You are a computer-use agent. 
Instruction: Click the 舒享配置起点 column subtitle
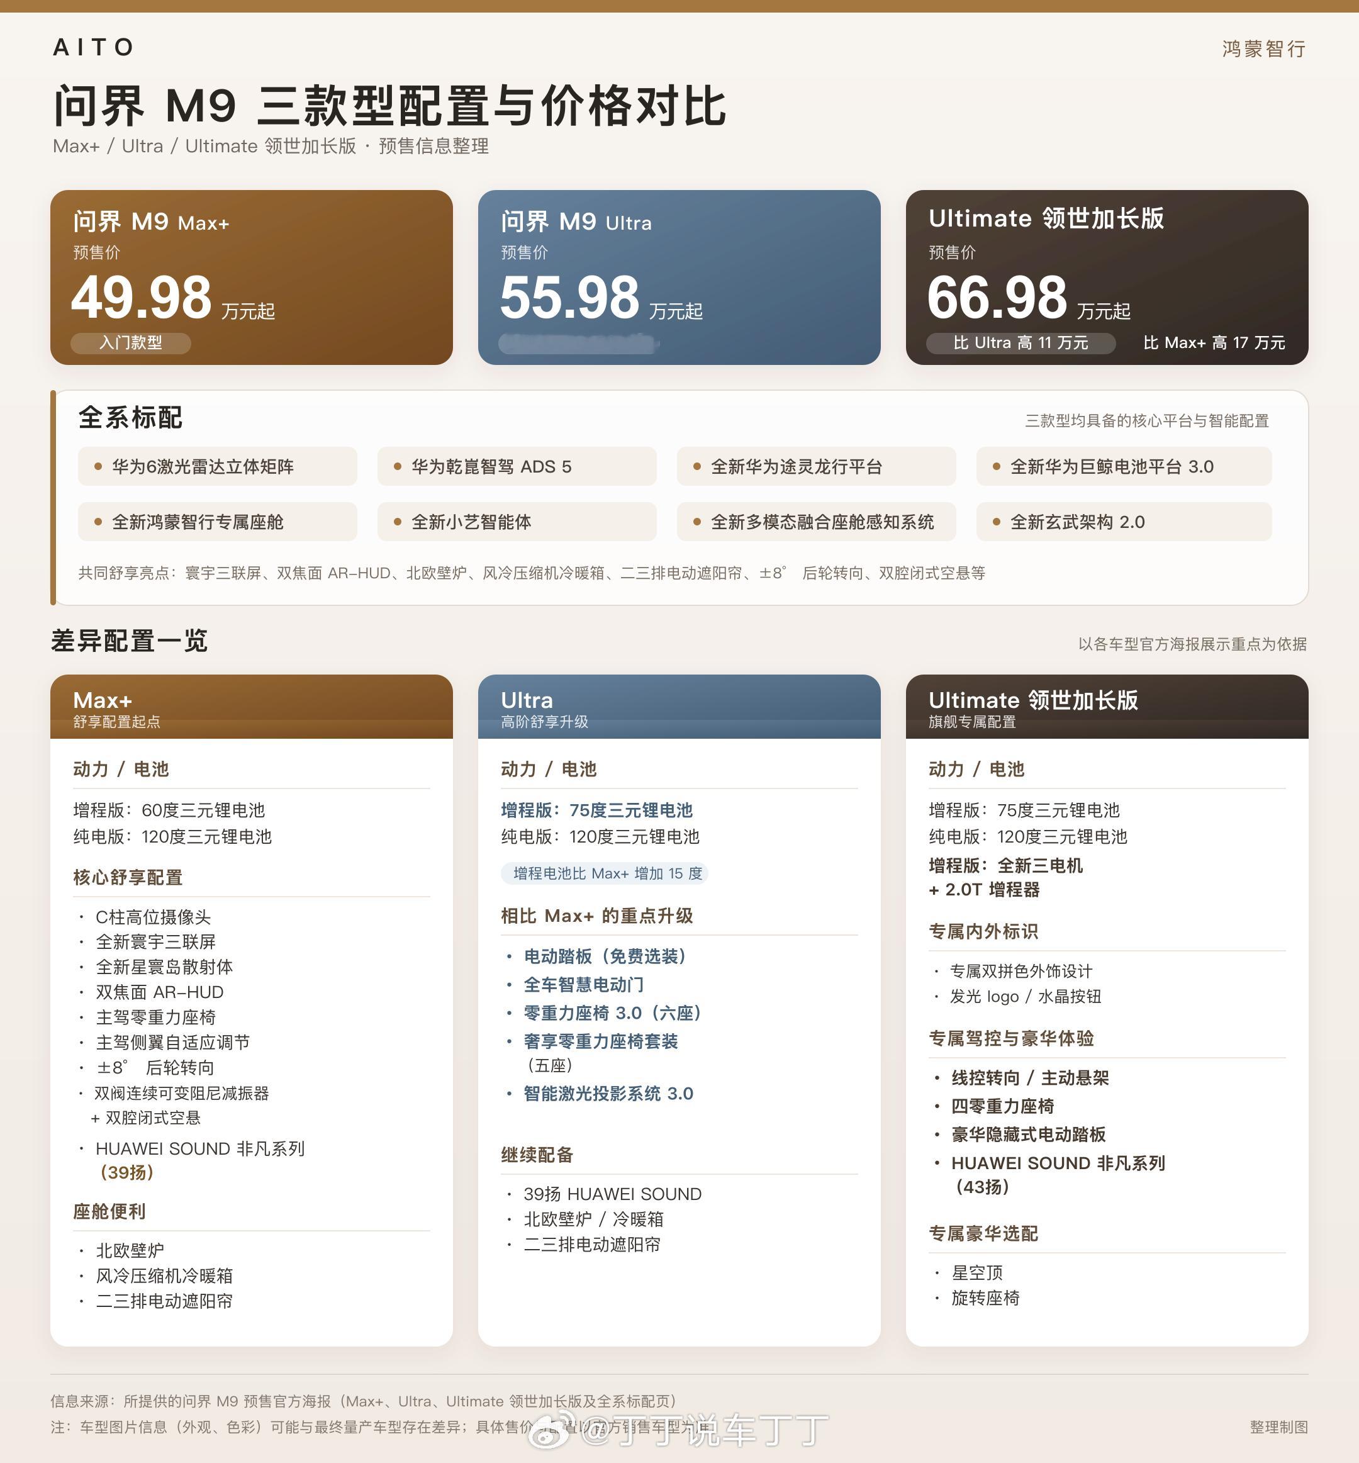click(116, 722)
